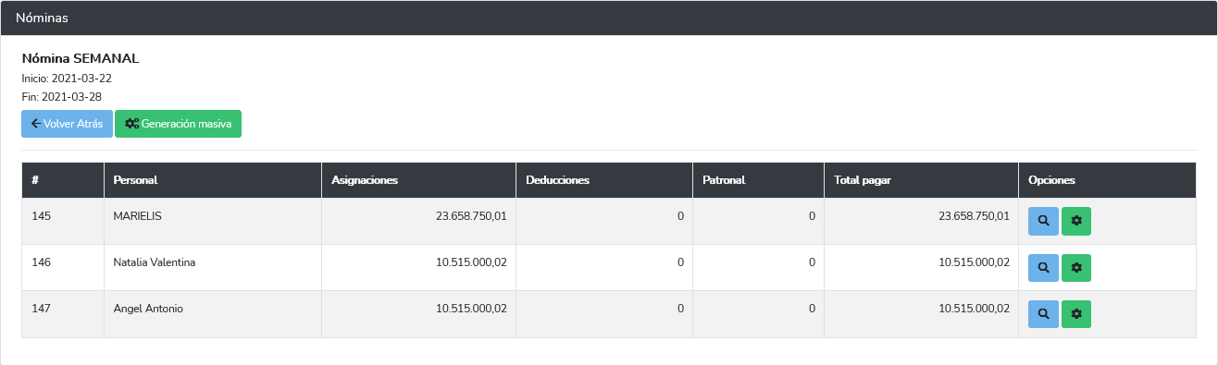The width and height of the screenshot is (1218, 365).
Task: Start Generación masiva
Action: [178, 124]
